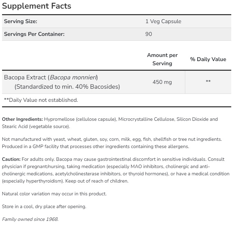This screenshot has width=234, height=225.
Task: Click the Servings Per Container label
Action: [34, 34]
